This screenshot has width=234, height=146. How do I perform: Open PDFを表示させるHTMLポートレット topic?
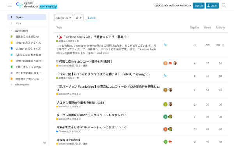coord(91,128)
